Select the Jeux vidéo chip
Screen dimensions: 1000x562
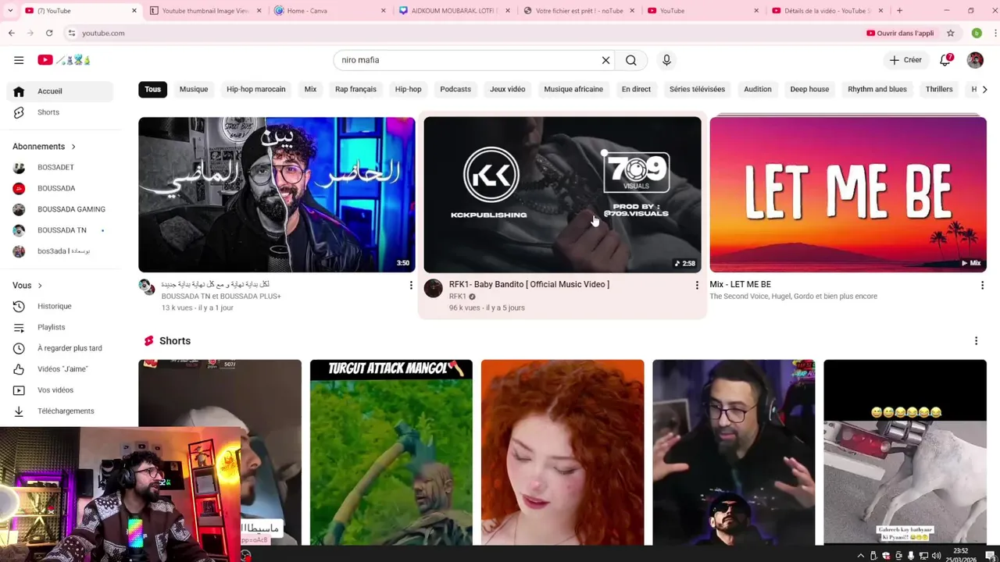coord(507,89)
